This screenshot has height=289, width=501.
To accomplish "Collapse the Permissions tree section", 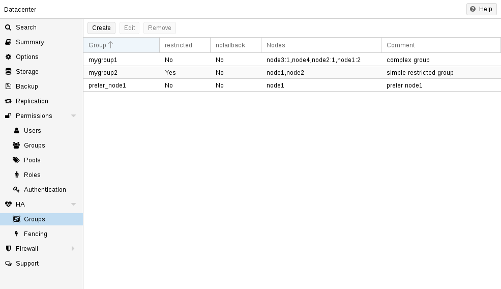I will point(73,116).
